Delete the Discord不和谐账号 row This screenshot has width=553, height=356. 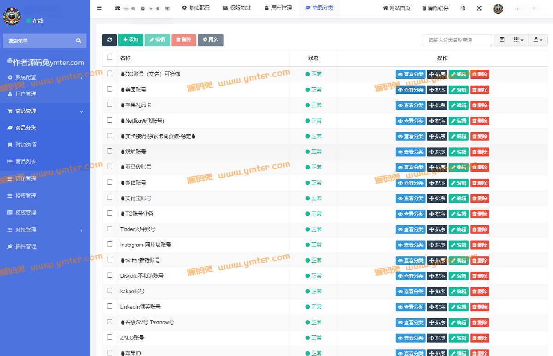click(480, 276)
